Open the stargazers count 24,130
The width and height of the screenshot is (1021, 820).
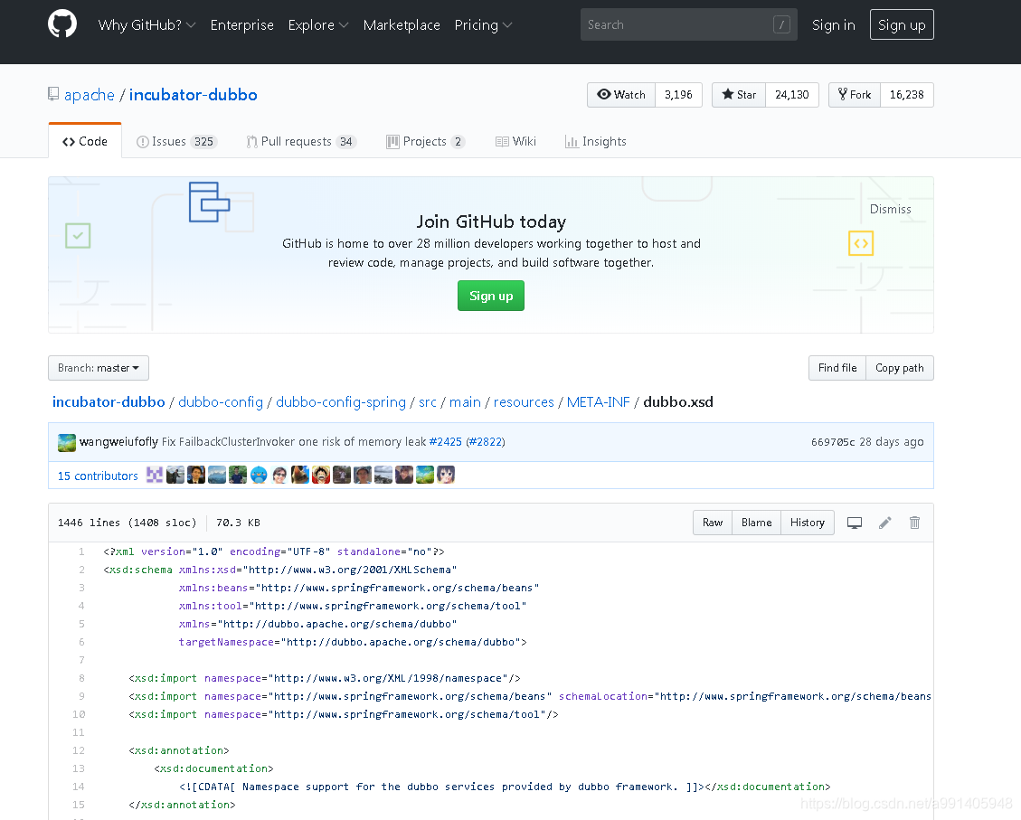point(792,95)
